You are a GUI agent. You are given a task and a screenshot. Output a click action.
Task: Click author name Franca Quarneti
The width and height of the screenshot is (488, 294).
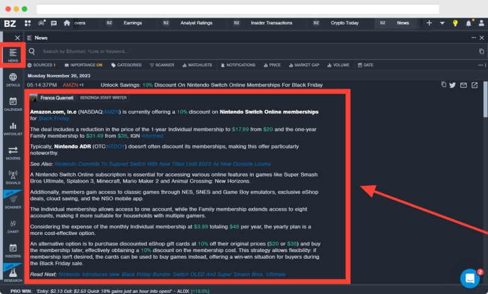(x=57, y=98)
